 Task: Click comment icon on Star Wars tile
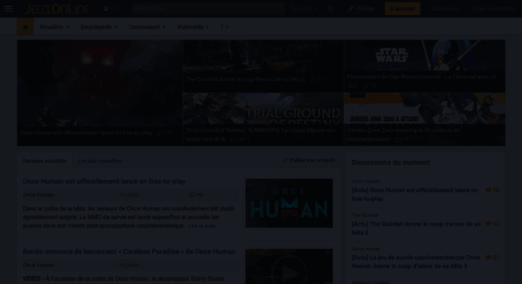point(365,86)
